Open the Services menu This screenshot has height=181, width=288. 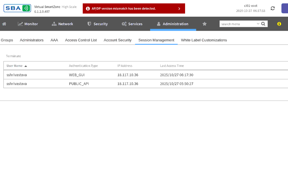click(132, 24)
